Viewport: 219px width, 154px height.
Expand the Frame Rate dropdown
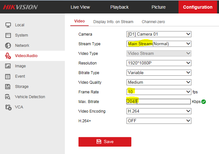159,92
